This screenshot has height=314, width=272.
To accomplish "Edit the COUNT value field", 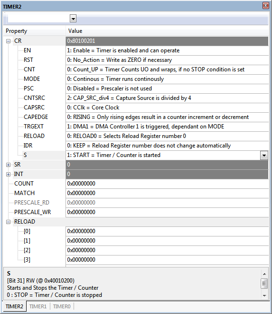I will [x=167, y=184].
